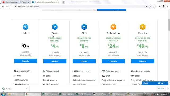Close the Channel dashboard YouTube tab
The image size is (170, 96).
(29, 2)
